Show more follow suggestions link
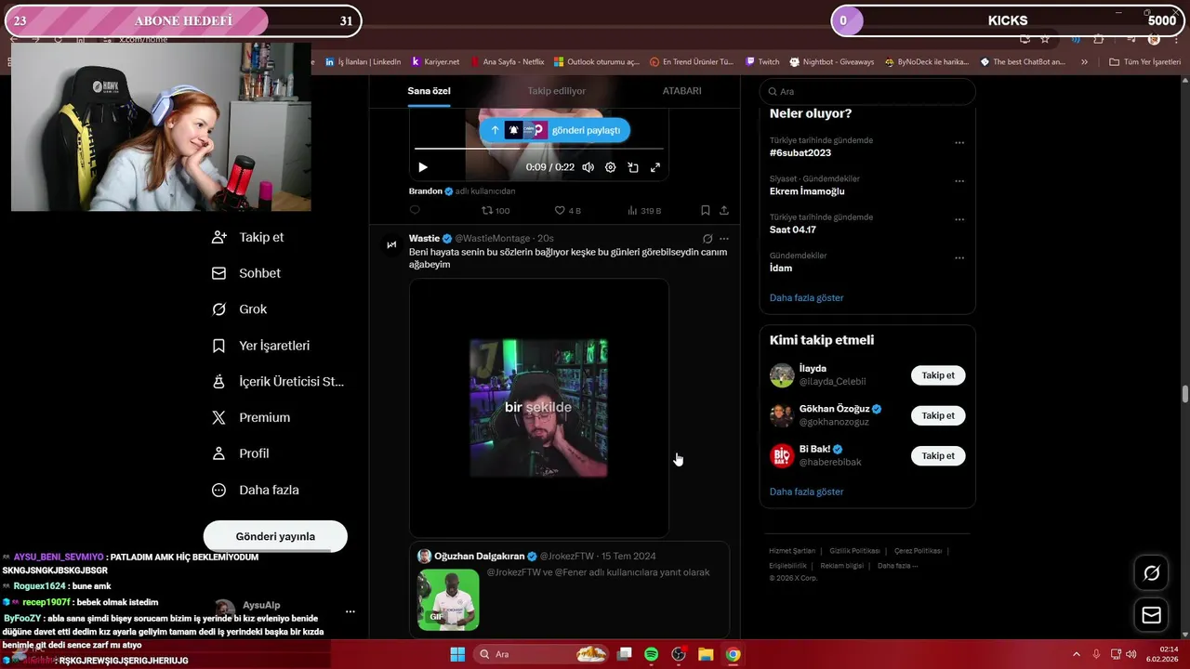 pyautogui.click(x=806, y=492)
